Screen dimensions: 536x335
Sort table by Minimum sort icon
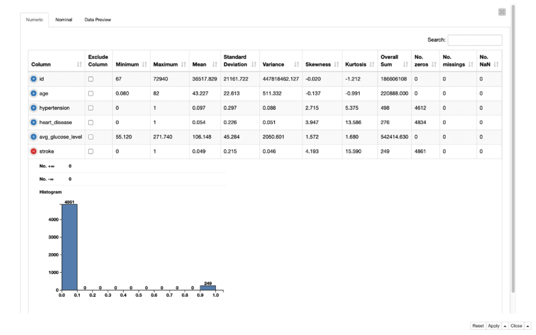(144, 64)
